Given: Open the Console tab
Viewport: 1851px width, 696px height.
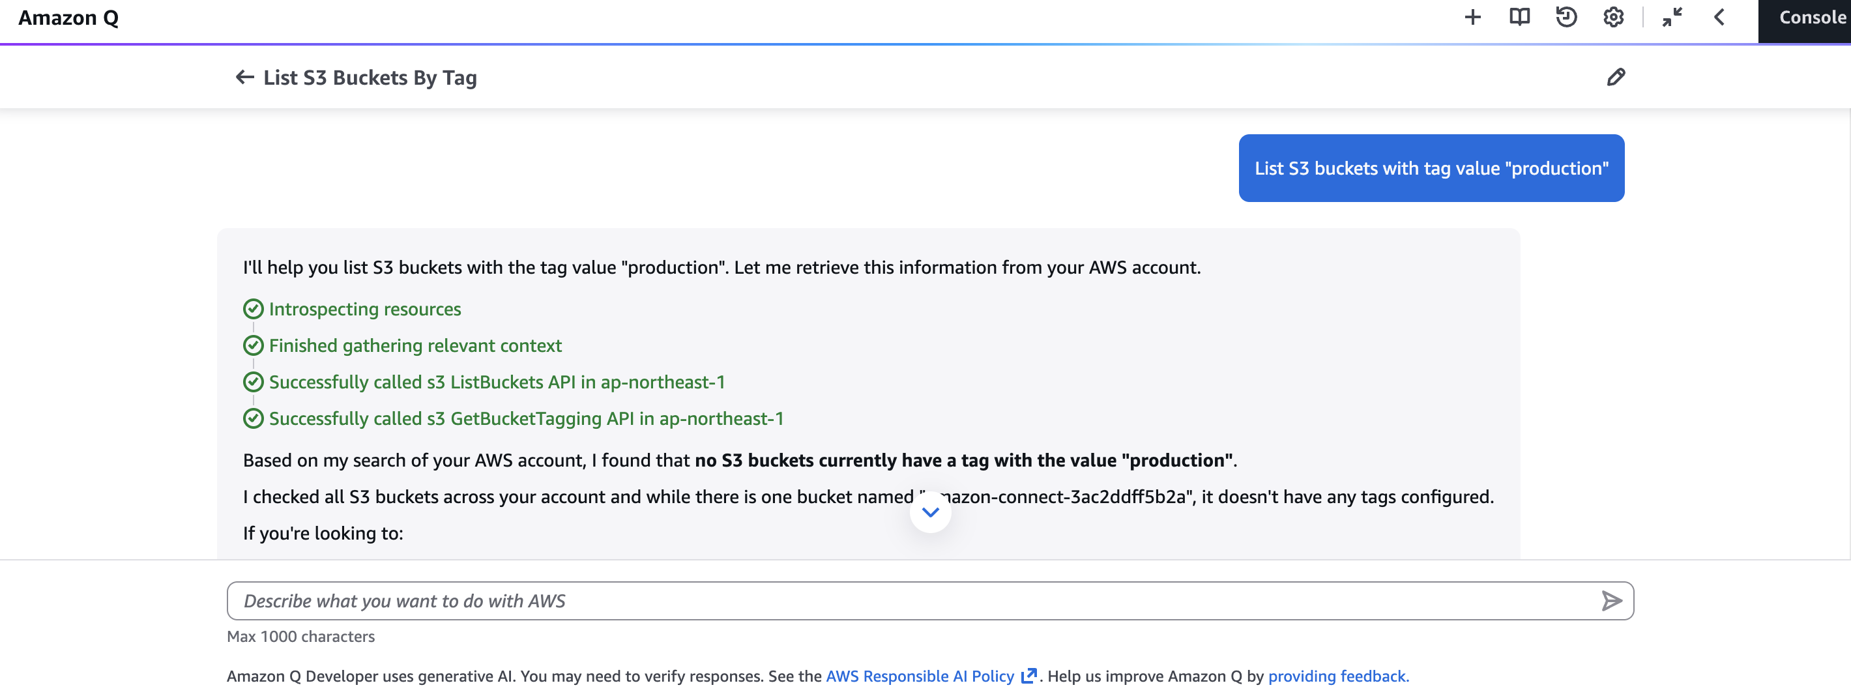Looking at the screenshot, I should pyautogui.click(x=1810, y=18).
